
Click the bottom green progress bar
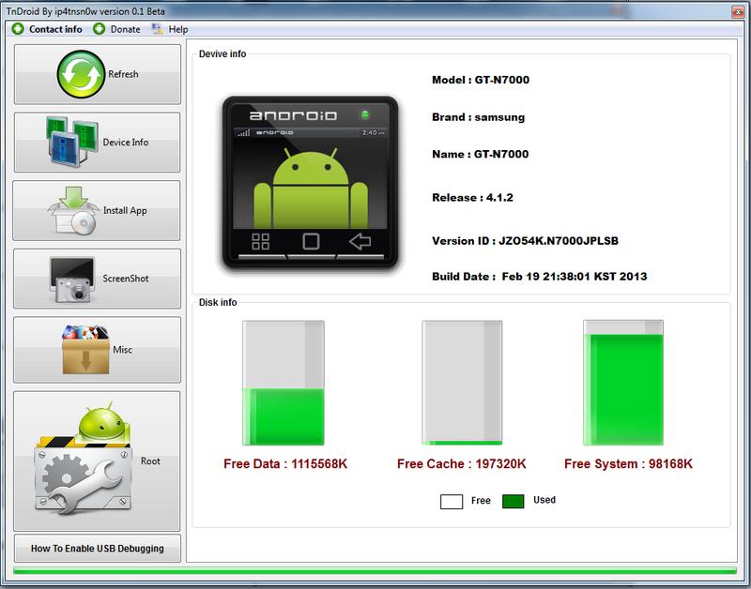[x=375, y=570]
